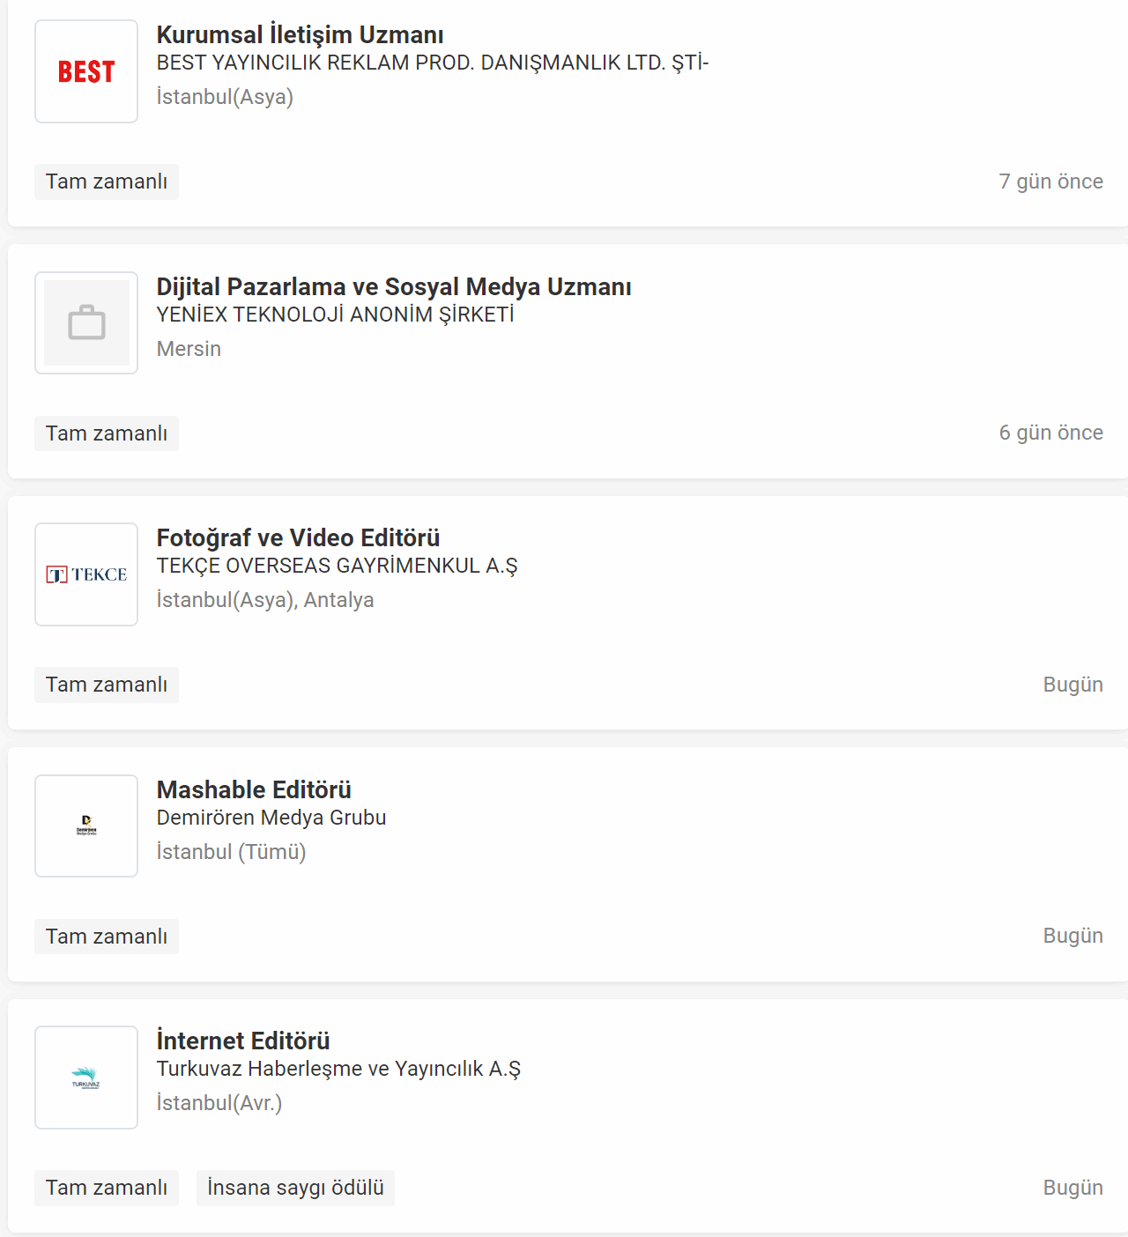This screenshot has height=1237, width=1128.
Task: Click the İstanbul (Tümü) location text
Action: (231, 852)
